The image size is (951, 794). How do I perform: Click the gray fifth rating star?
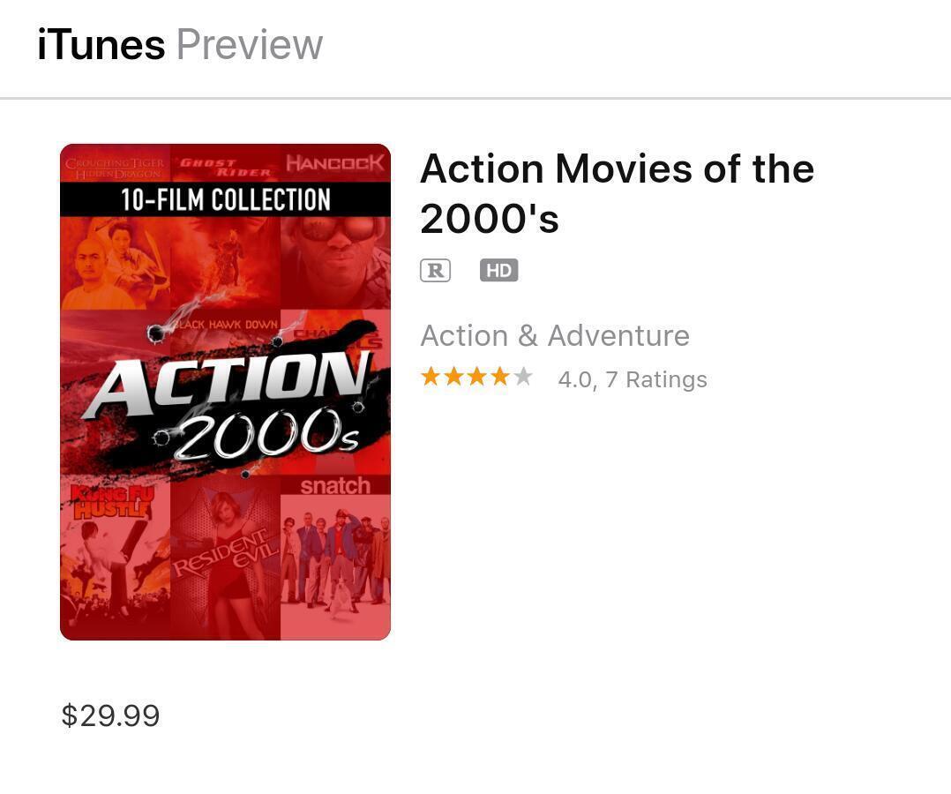pos(523,378)
